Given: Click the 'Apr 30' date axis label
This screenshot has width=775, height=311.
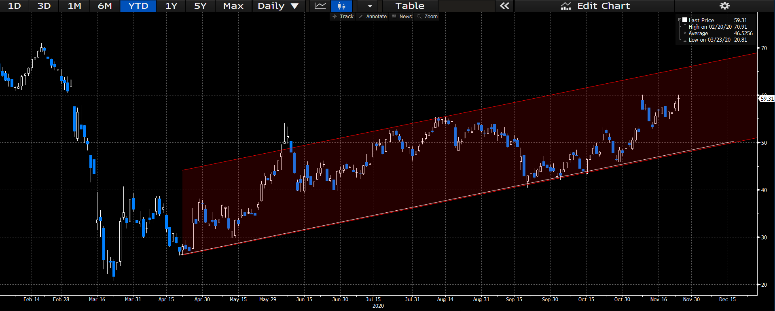Looking at the screenshot, I should pyautogui.click(x=202, y=299).
